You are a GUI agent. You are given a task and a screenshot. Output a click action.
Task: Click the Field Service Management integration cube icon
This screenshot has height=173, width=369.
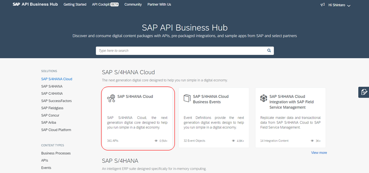(x=264, y=98)
